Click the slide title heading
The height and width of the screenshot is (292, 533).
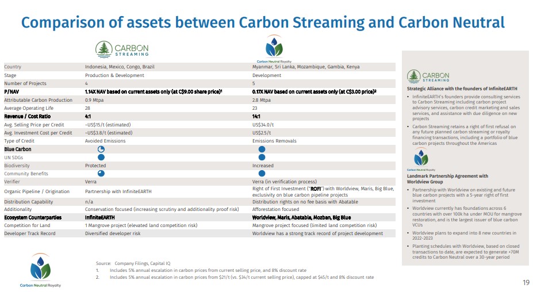(x=263, y=22)
